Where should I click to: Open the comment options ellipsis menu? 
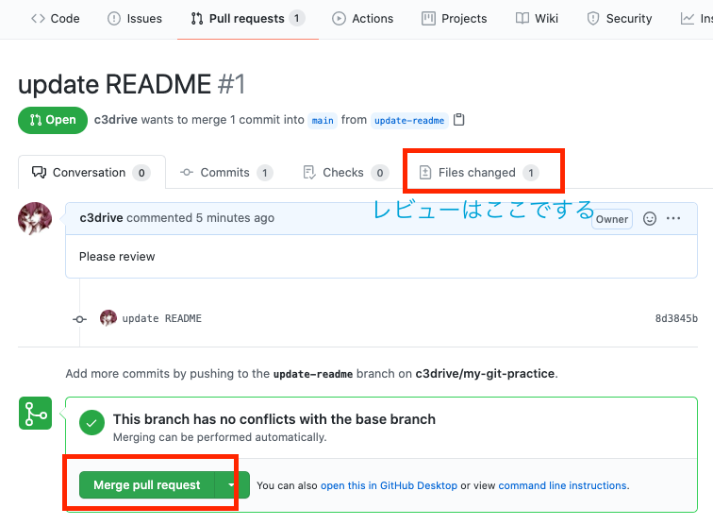(673, 218)
